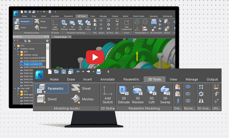Click 3D Loft in enlarged ribbon
Screen dimensions: 229x138
tap(151, 95)
